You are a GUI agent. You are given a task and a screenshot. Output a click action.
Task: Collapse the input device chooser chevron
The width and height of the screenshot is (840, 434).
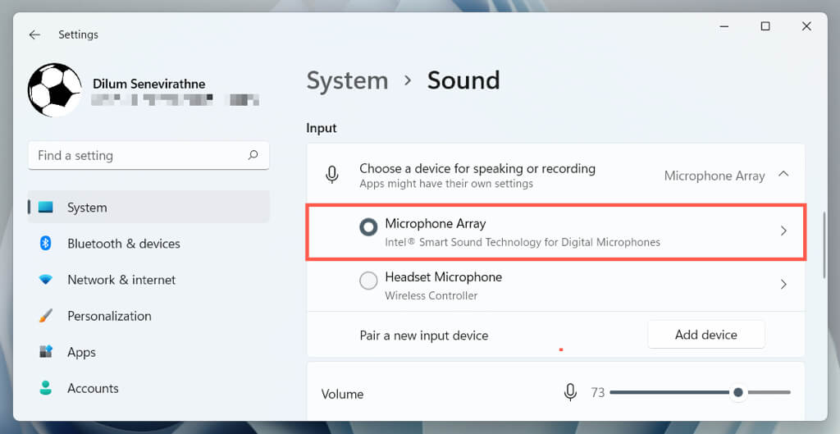[783, 174]
